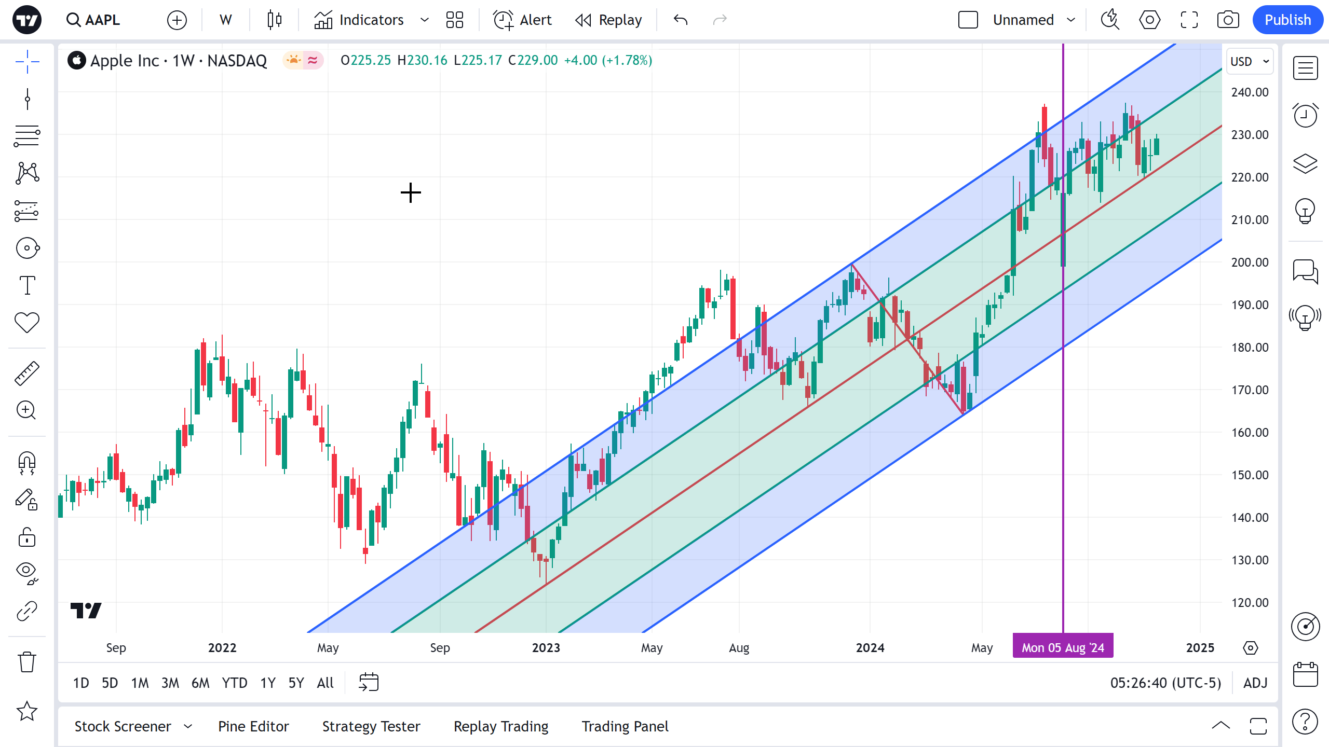Take a chart snapshot with the camera icon
The width and height of the screenshot is (1329, 747).
(1228, 20)
